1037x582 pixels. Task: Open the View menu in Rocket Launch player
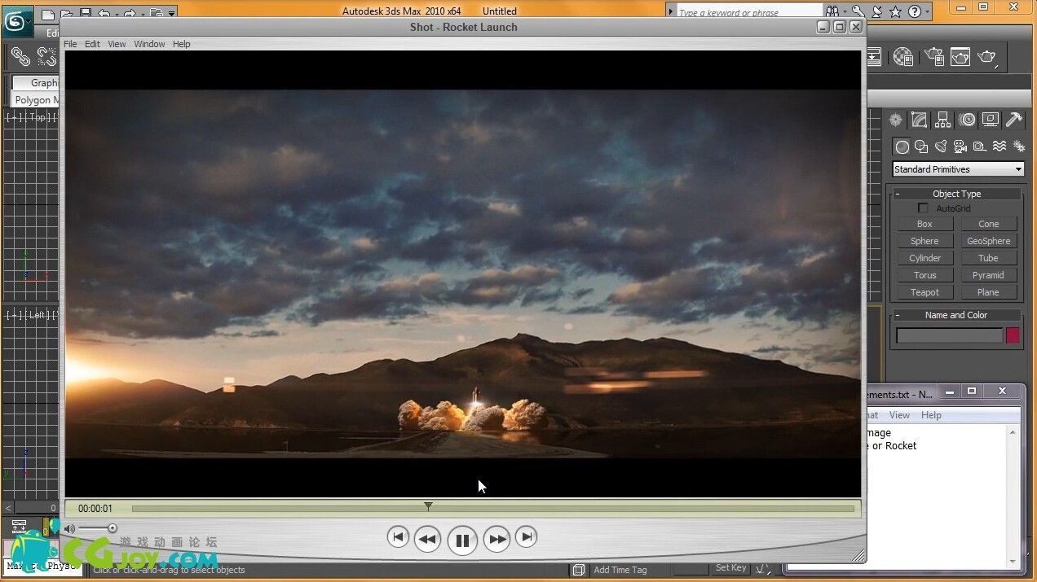(x=117, y=44)
